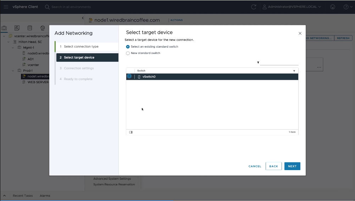Collapse the Mgmt-1 cluster tree node

point(13,48)
